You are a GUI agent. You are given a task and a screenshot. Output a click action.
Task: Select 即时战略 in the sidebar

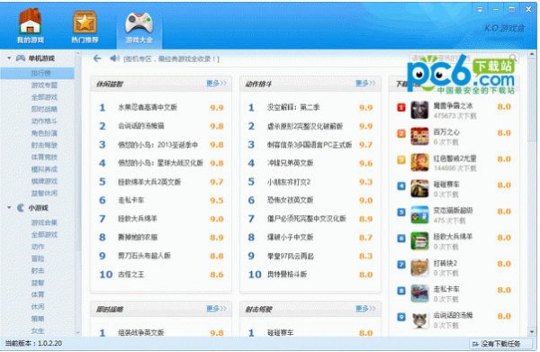pos(44,109)
